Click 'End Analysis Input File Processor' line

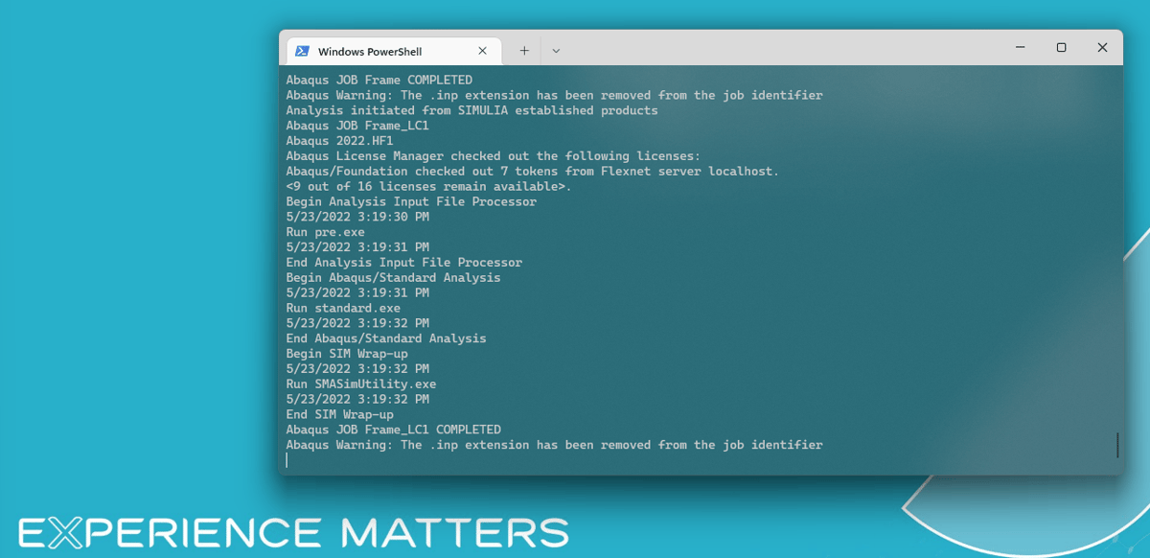404,263
